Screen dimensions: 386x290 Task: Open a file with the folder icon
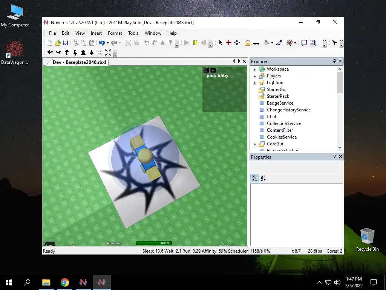(x=58, y=43)
